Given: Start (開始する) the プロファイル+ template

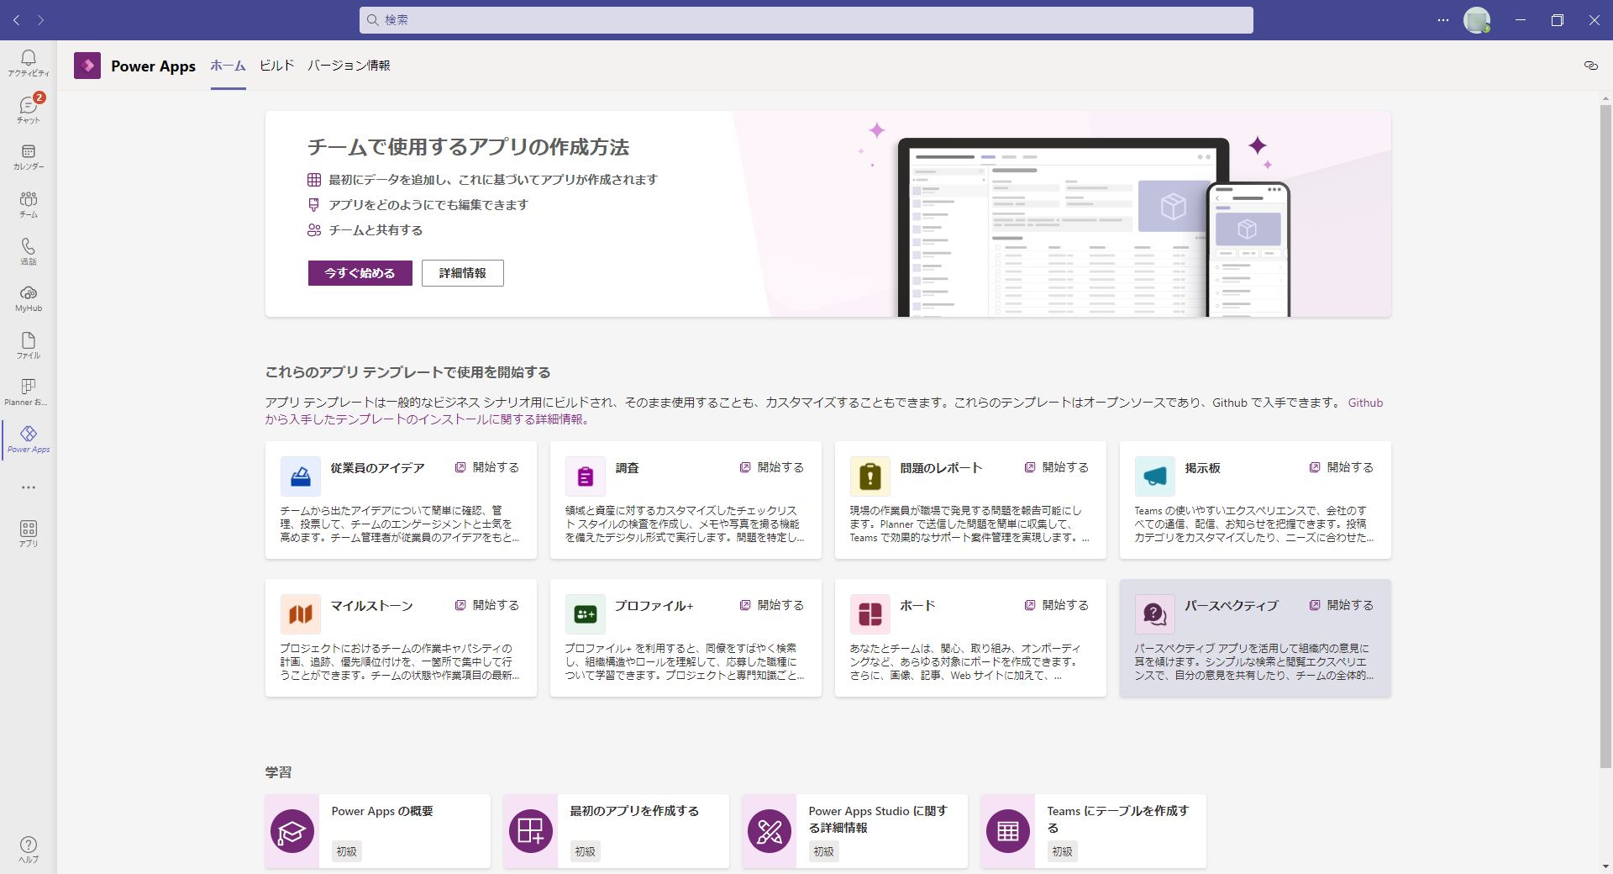Looking at the screenshot, I should tap(772, 605).
